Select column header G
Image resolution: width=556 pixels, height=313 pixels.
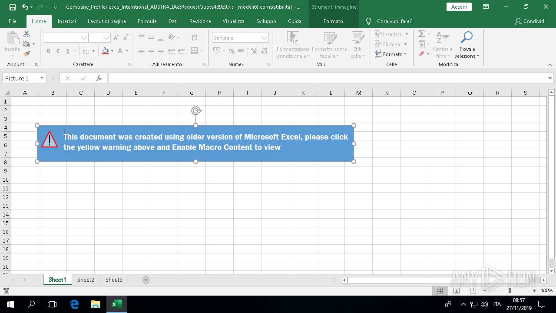tap(192, 93)
